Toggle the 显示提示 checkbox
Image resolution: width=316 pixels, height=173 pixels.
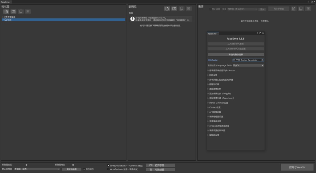(84, 169)
